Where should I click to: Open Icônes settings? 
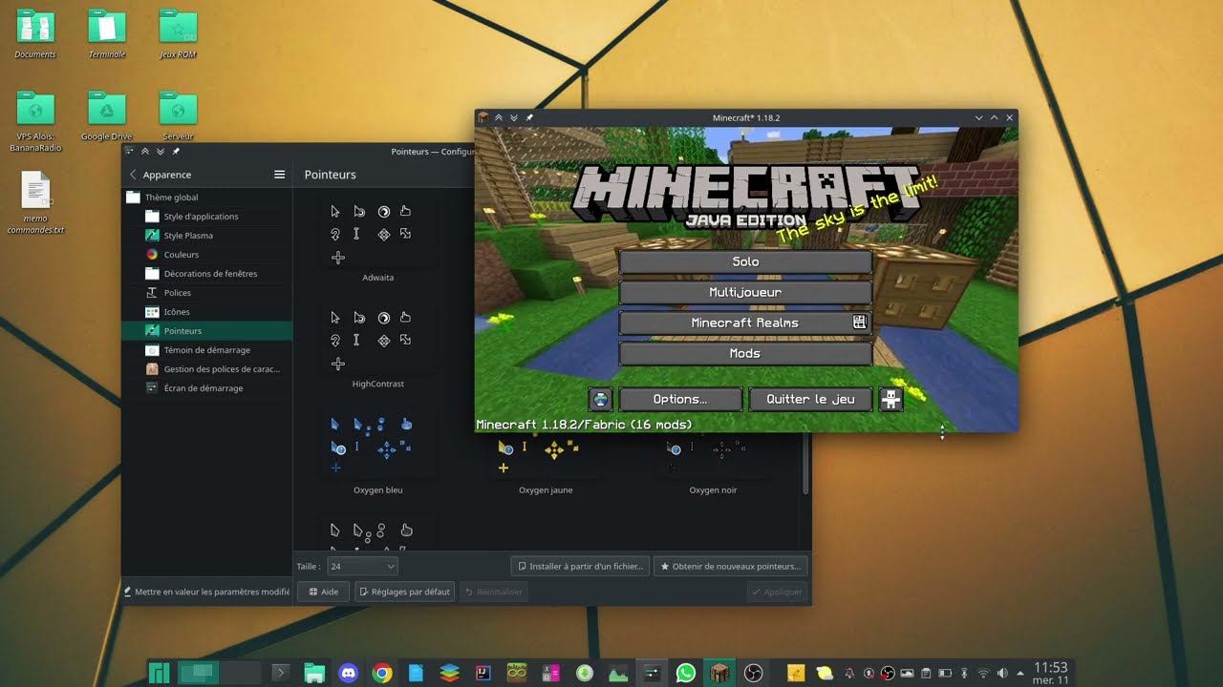tap(206, 312)
